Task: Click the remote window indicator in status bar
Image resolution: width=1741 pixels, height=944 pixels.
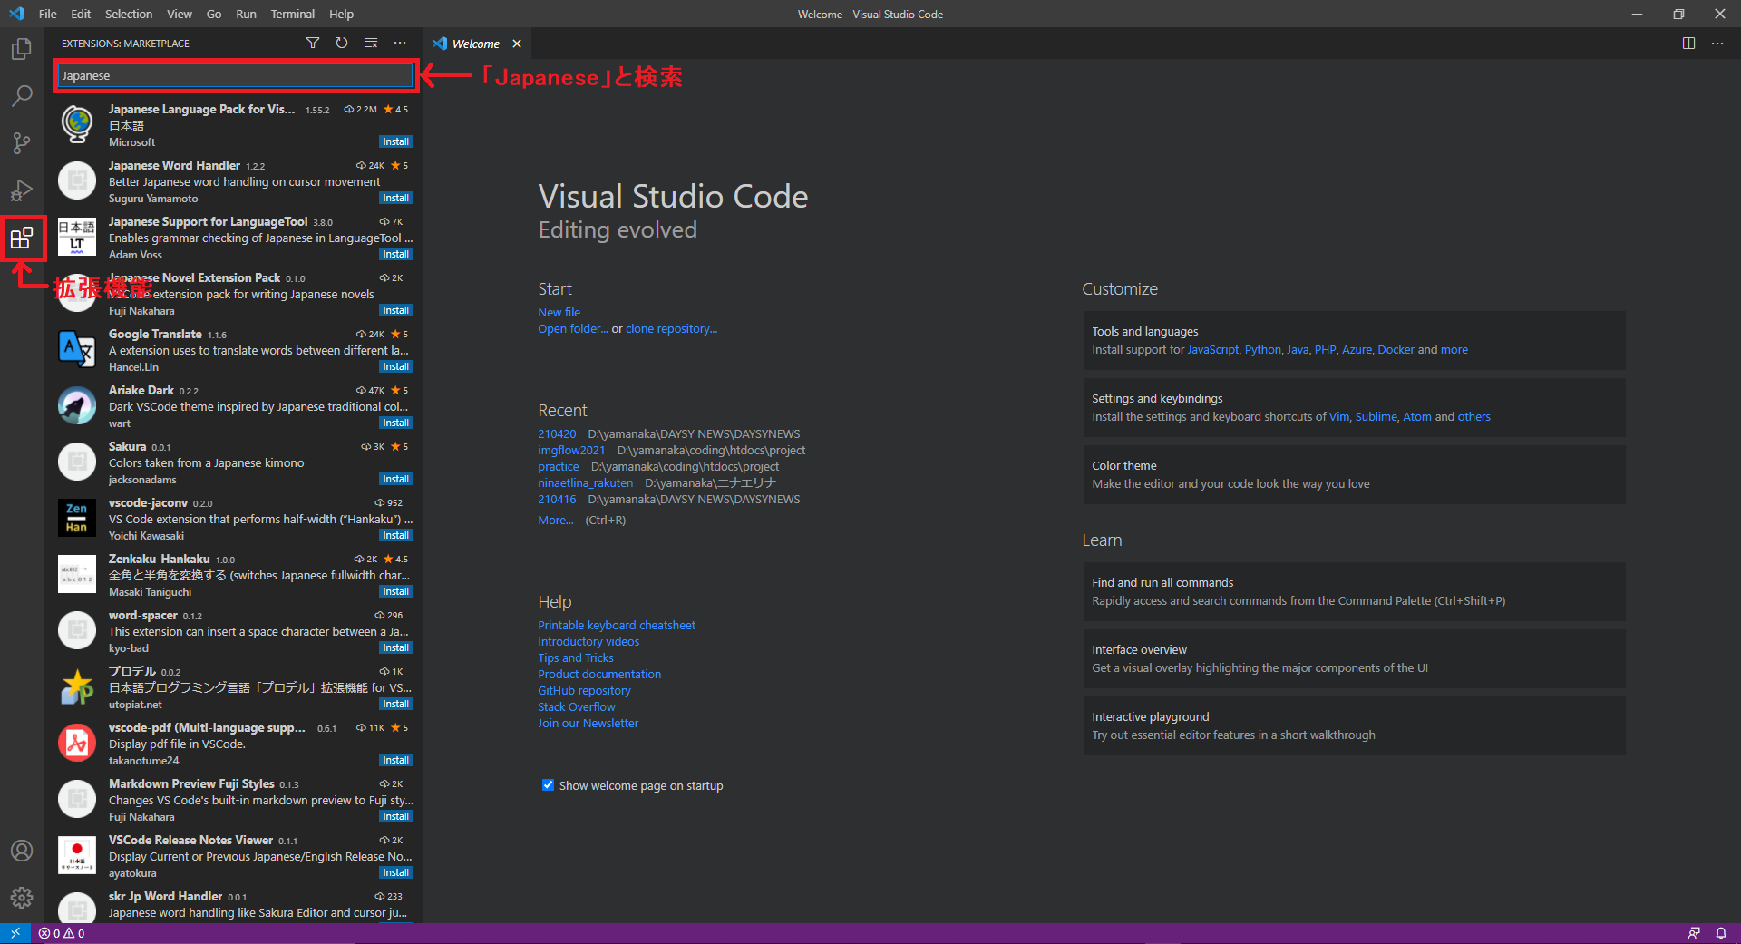Action: (15, 933)
